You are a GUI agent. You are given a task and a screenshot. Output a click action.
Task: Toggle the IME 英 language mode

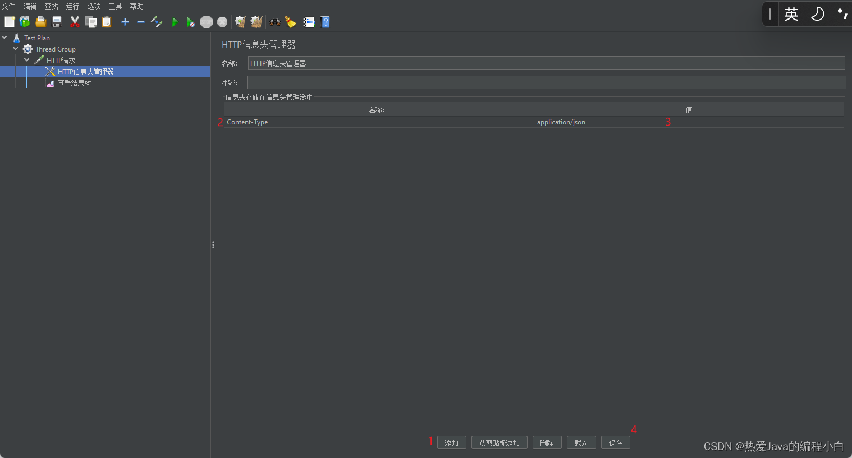[791, 14]
